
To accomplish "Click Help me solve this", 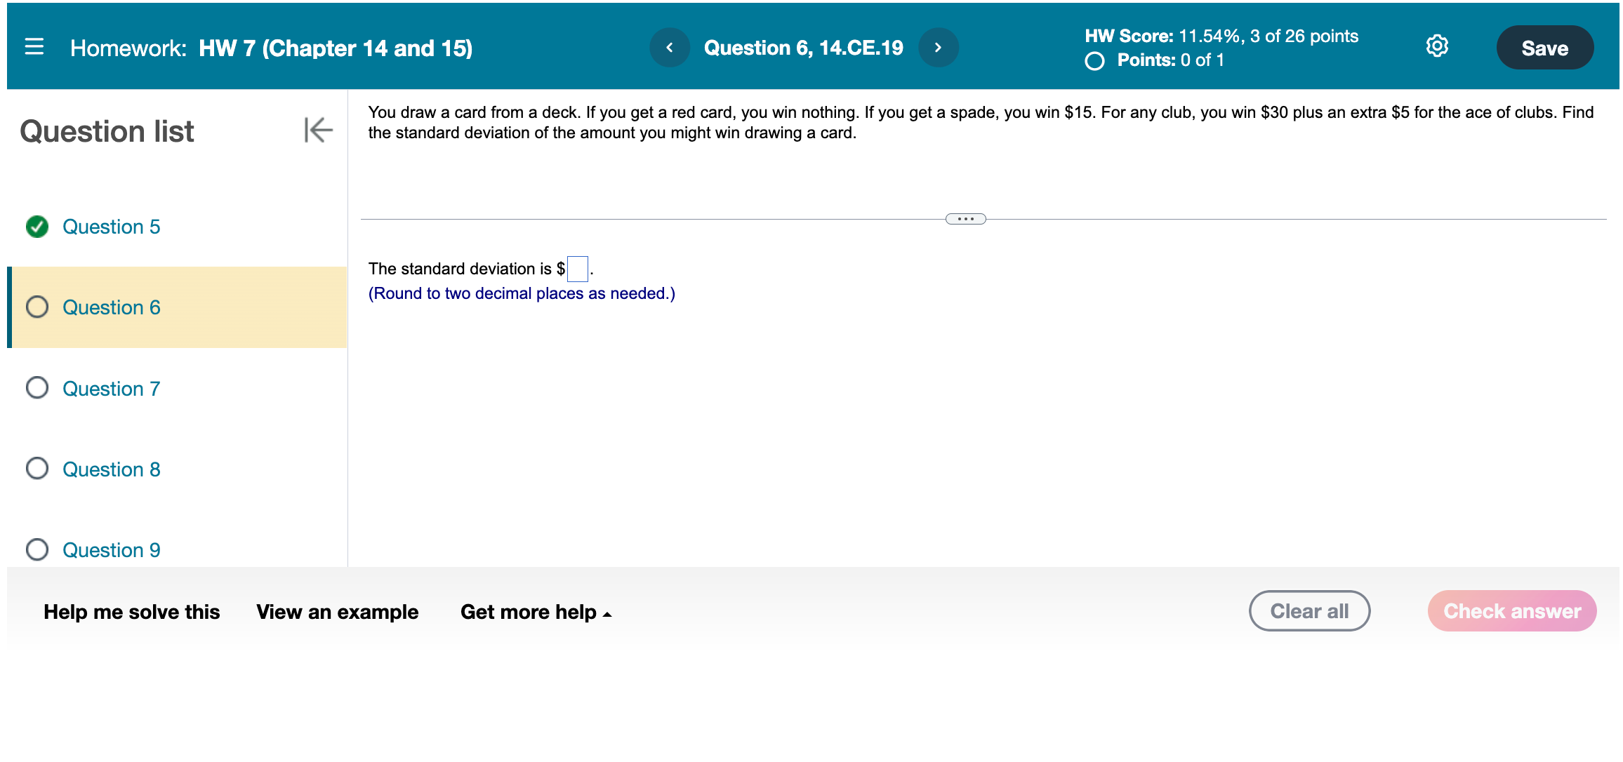I will [x=132, y=611].
